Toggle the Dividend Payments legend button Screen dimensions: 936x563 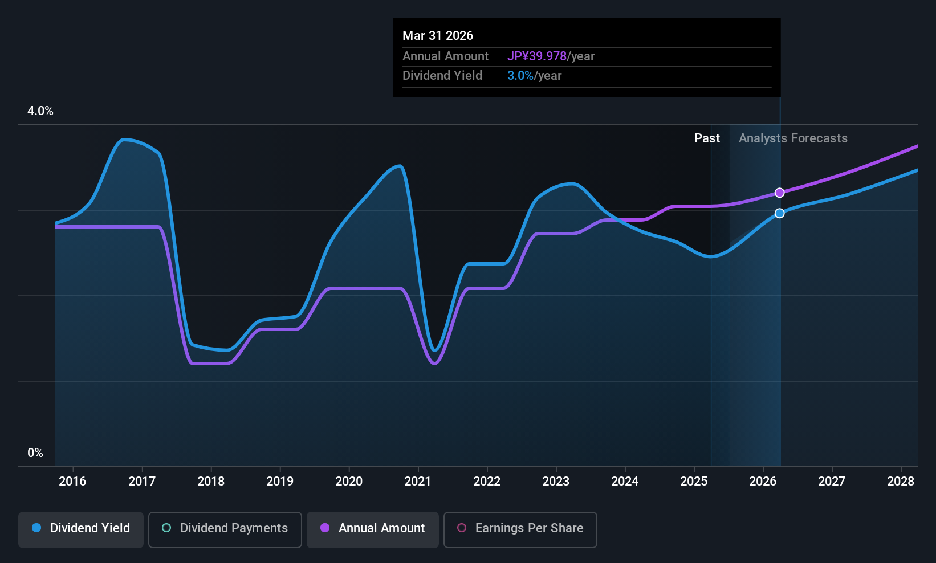tap(225, 529)
